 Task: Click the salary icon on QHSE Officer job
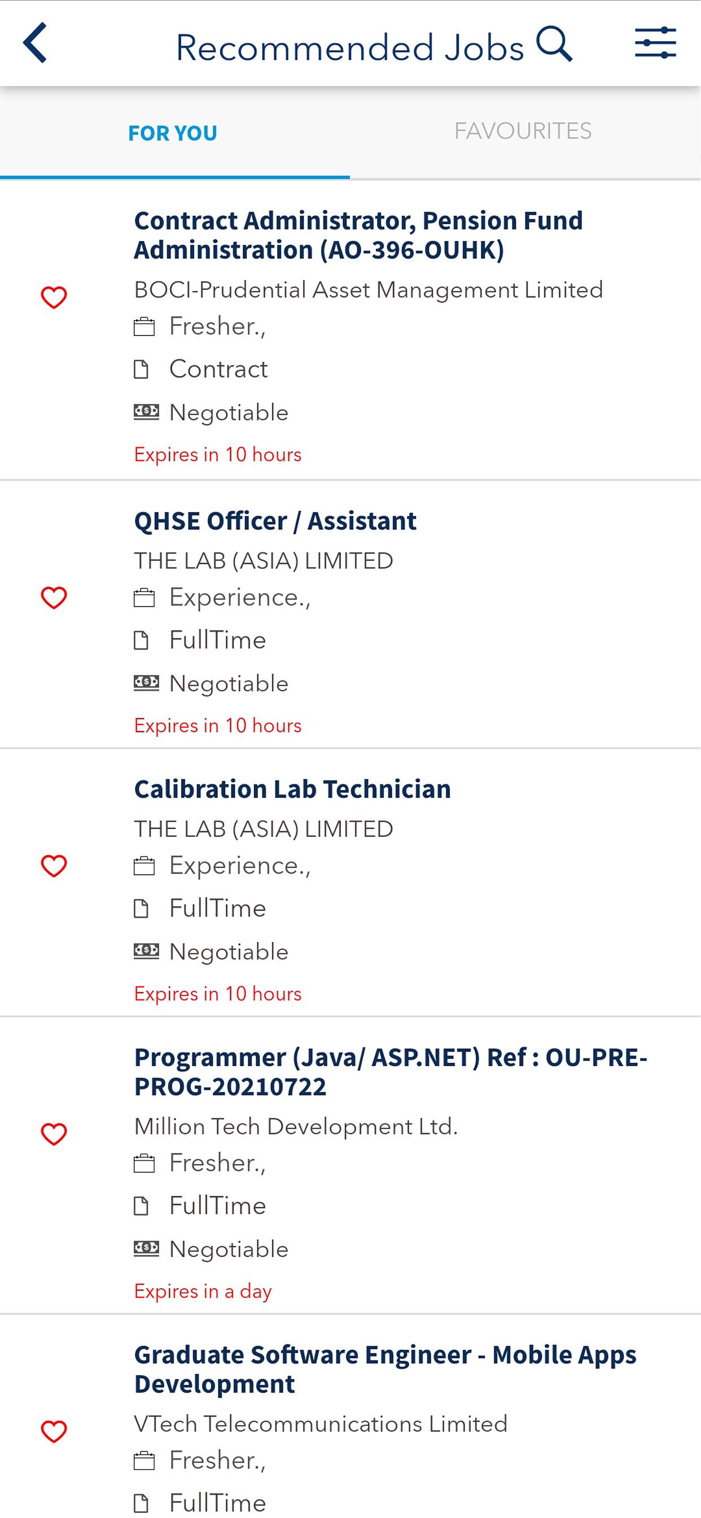tap(146, 683)
